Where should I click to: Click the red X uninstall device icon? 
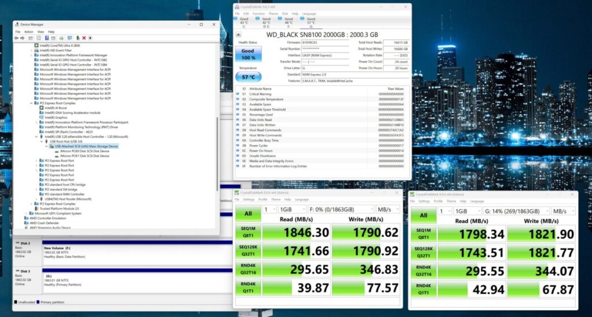(x=84, y=38)
